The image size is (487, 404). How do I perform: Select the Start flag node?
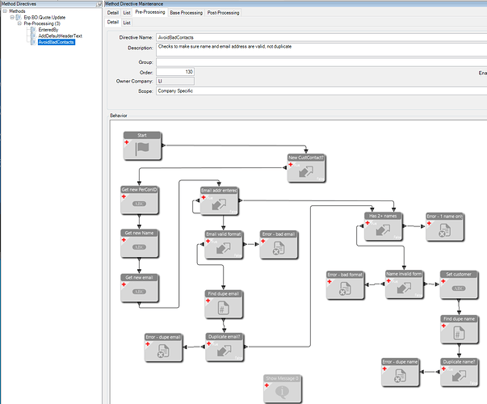click(142, 145)
